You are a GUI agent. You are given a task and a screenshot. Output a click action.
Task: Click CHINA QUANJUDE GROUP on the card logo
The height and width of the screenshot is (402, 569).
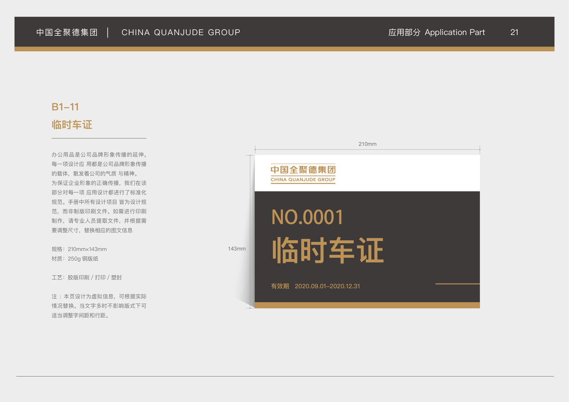pyautogui.click(x=303, y=180)
